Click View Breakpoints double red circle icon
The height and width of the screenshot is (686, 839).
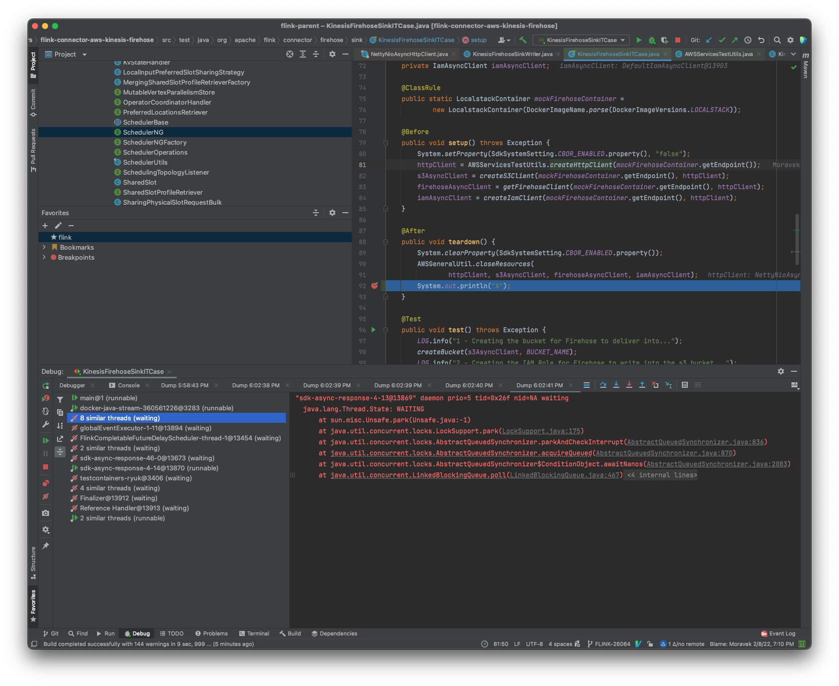(x=46, y=483)
